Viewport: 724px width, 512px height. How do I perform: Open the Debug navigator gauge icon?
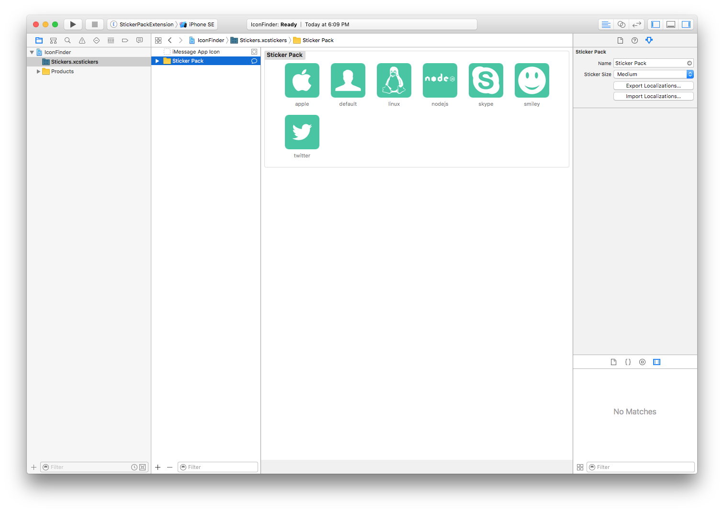click(111, 40)
